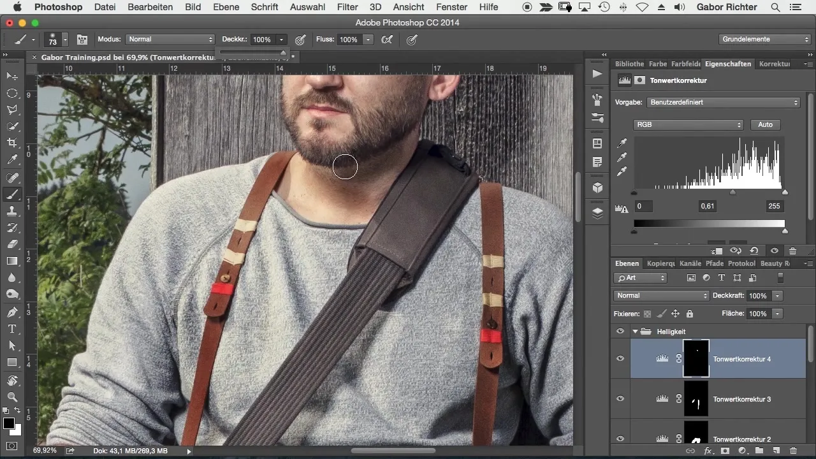This screenshot has width=816, height=459.
Task: Toggle adjustment visibility eye in Properties
Action: tap(774, 251)
